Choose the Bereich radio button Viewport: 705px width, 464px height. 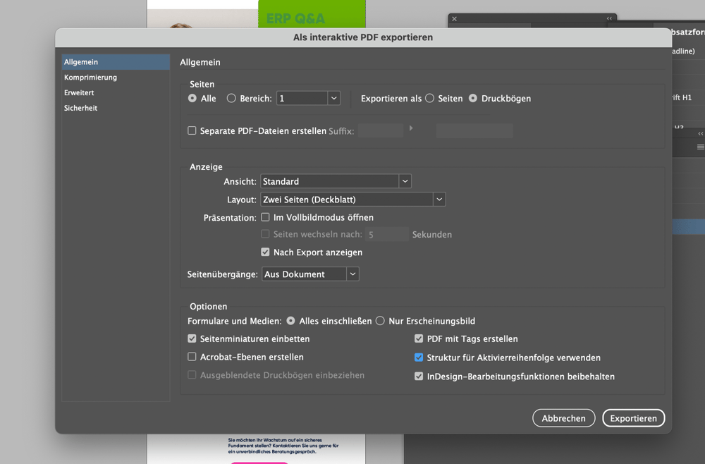[231, 98]
